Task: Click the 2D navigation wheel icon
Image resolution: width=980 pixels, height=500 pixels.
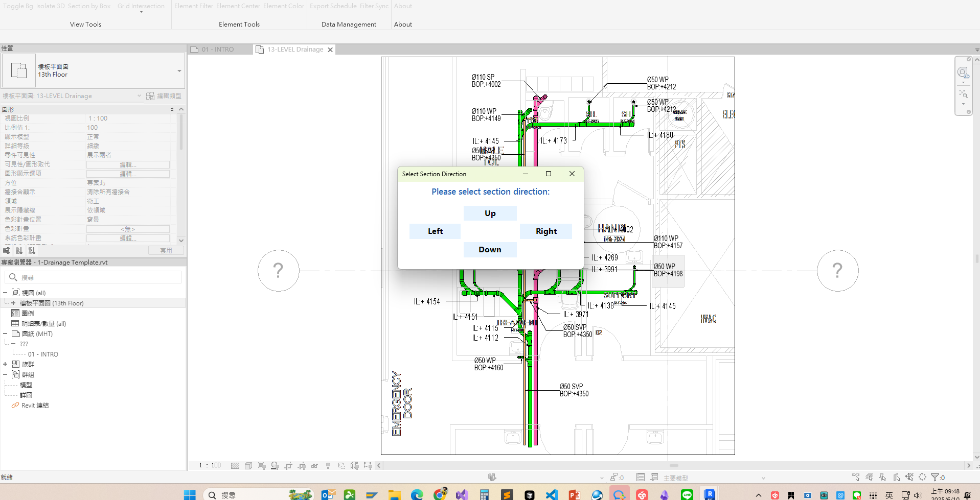Action: 963,73
